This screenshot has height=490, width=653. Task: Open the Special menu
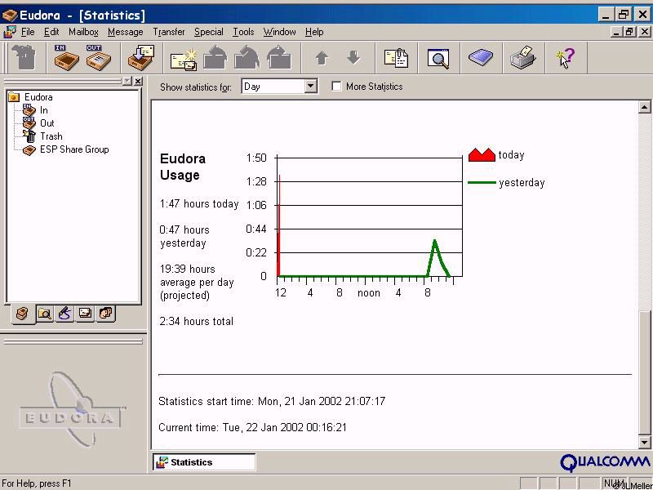(x=209, y=32)
